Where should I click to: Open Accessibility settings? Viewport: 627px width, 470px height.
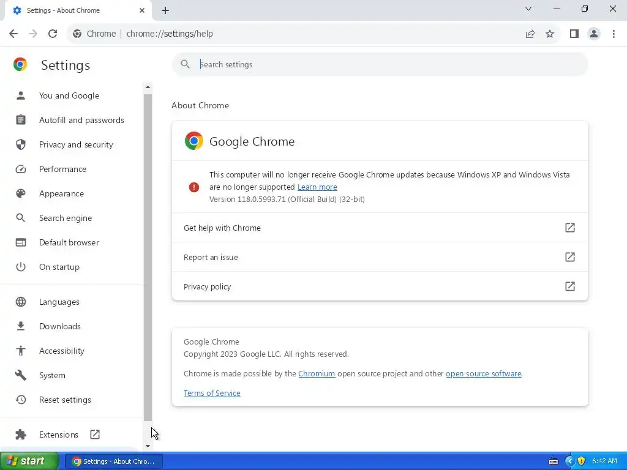[x=62, y=351]
